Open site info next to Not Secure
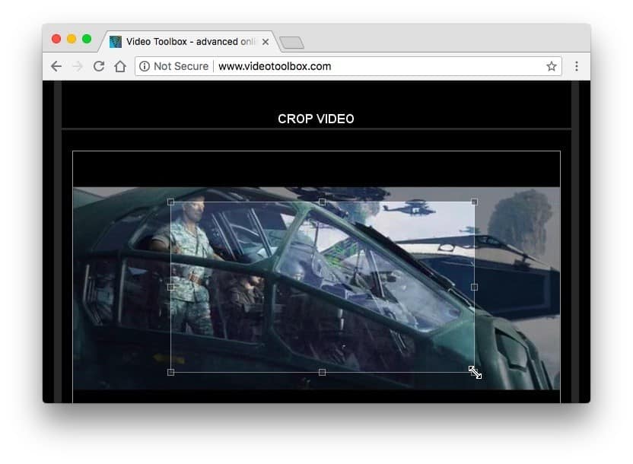 [x=145, y=66]
